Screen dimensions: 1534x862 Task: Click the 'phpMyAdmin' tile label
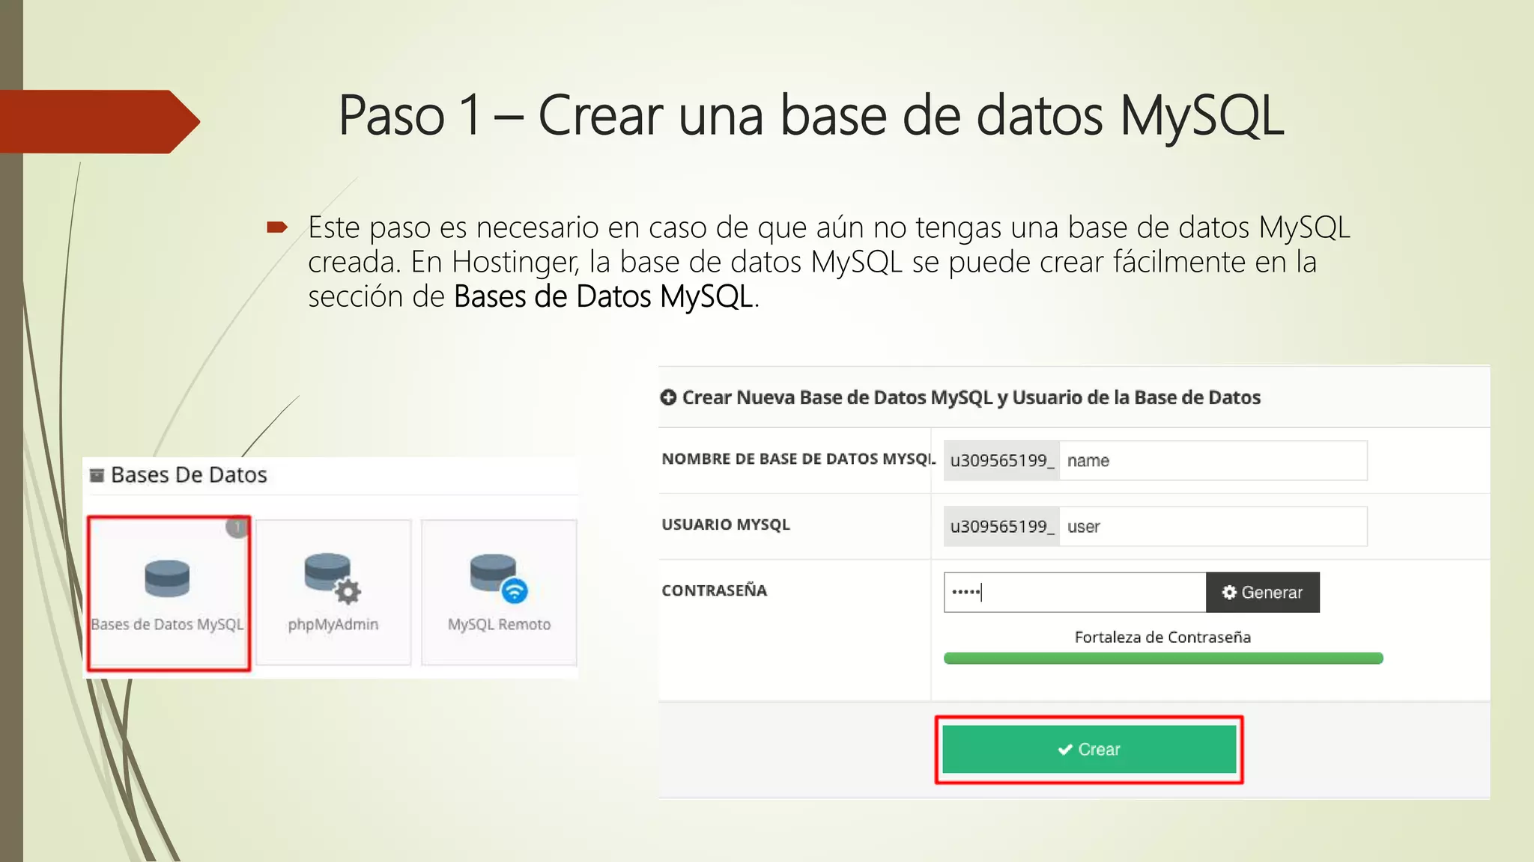(x=333, y=624)
